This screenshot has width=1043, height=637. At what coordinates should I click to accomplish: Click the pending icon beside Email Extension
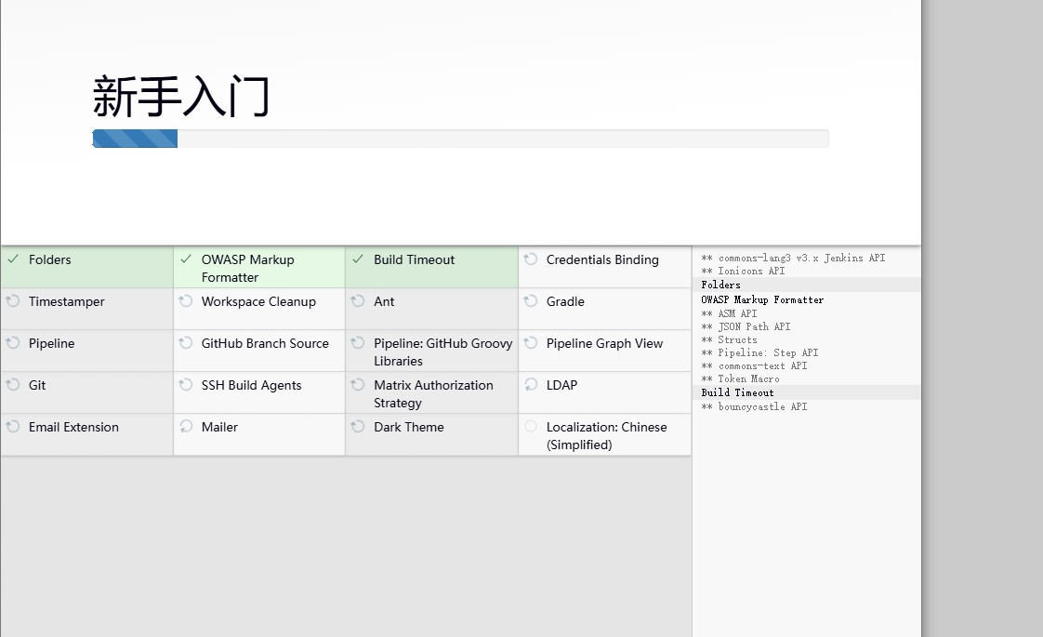coord(13,427)
